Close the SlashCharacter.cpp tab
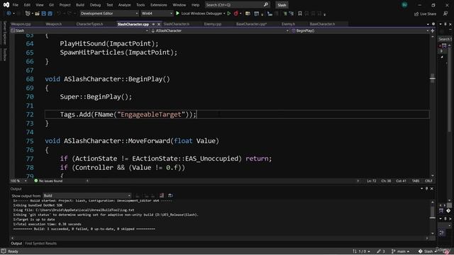The width and height of the screenshot is (454, 255). [159, 24]
